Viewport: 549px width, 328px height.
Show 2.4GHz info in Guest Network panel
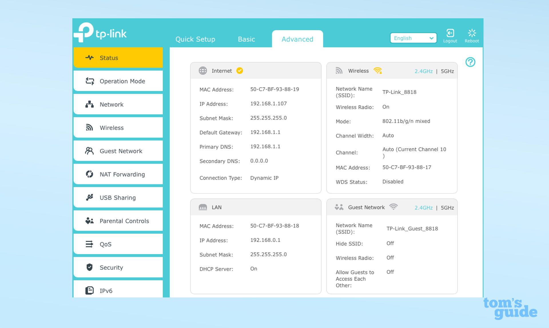pyautogui.click(x=423, y=208)
